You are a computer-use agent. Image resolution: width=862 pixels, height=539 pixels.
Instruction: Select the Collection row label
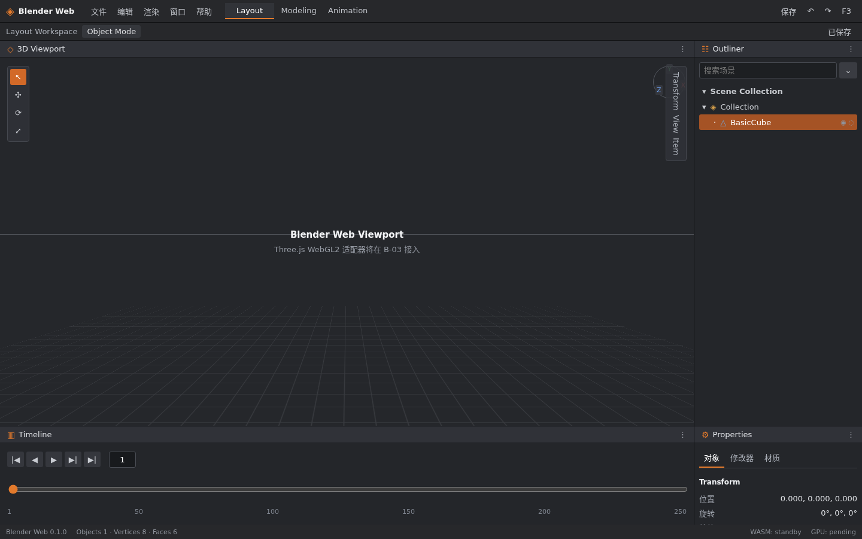(739, 107)
